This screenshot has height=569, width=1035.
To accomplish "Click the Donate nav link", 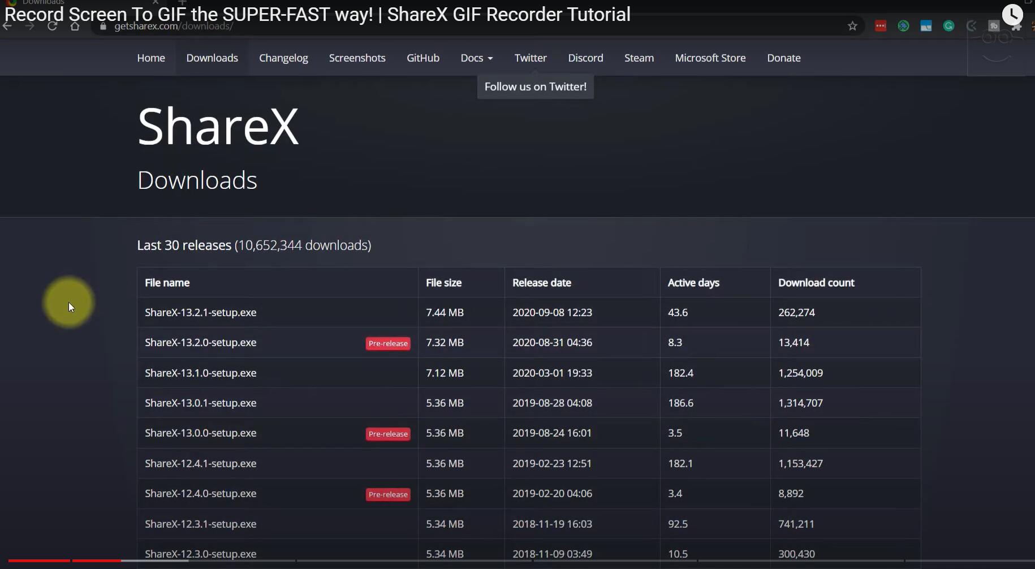I will (x=784, y=58).
